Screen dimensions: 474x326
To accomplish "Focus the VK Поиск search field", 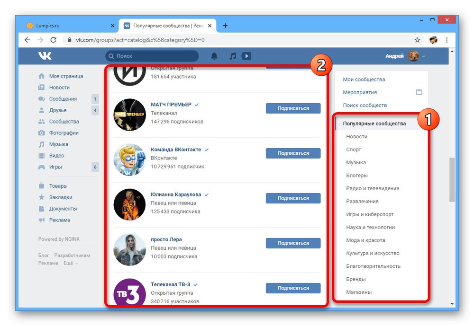I will click(152, 56).
